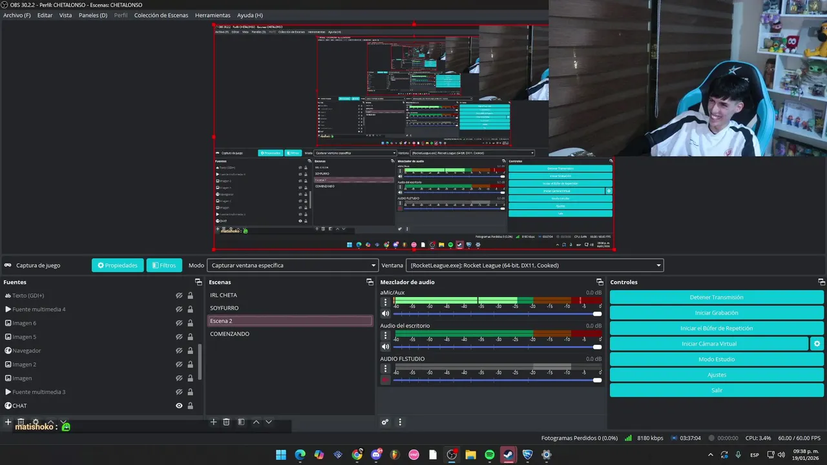
Task: Add a new scene in Escenas panel
Action: [213, 422]
